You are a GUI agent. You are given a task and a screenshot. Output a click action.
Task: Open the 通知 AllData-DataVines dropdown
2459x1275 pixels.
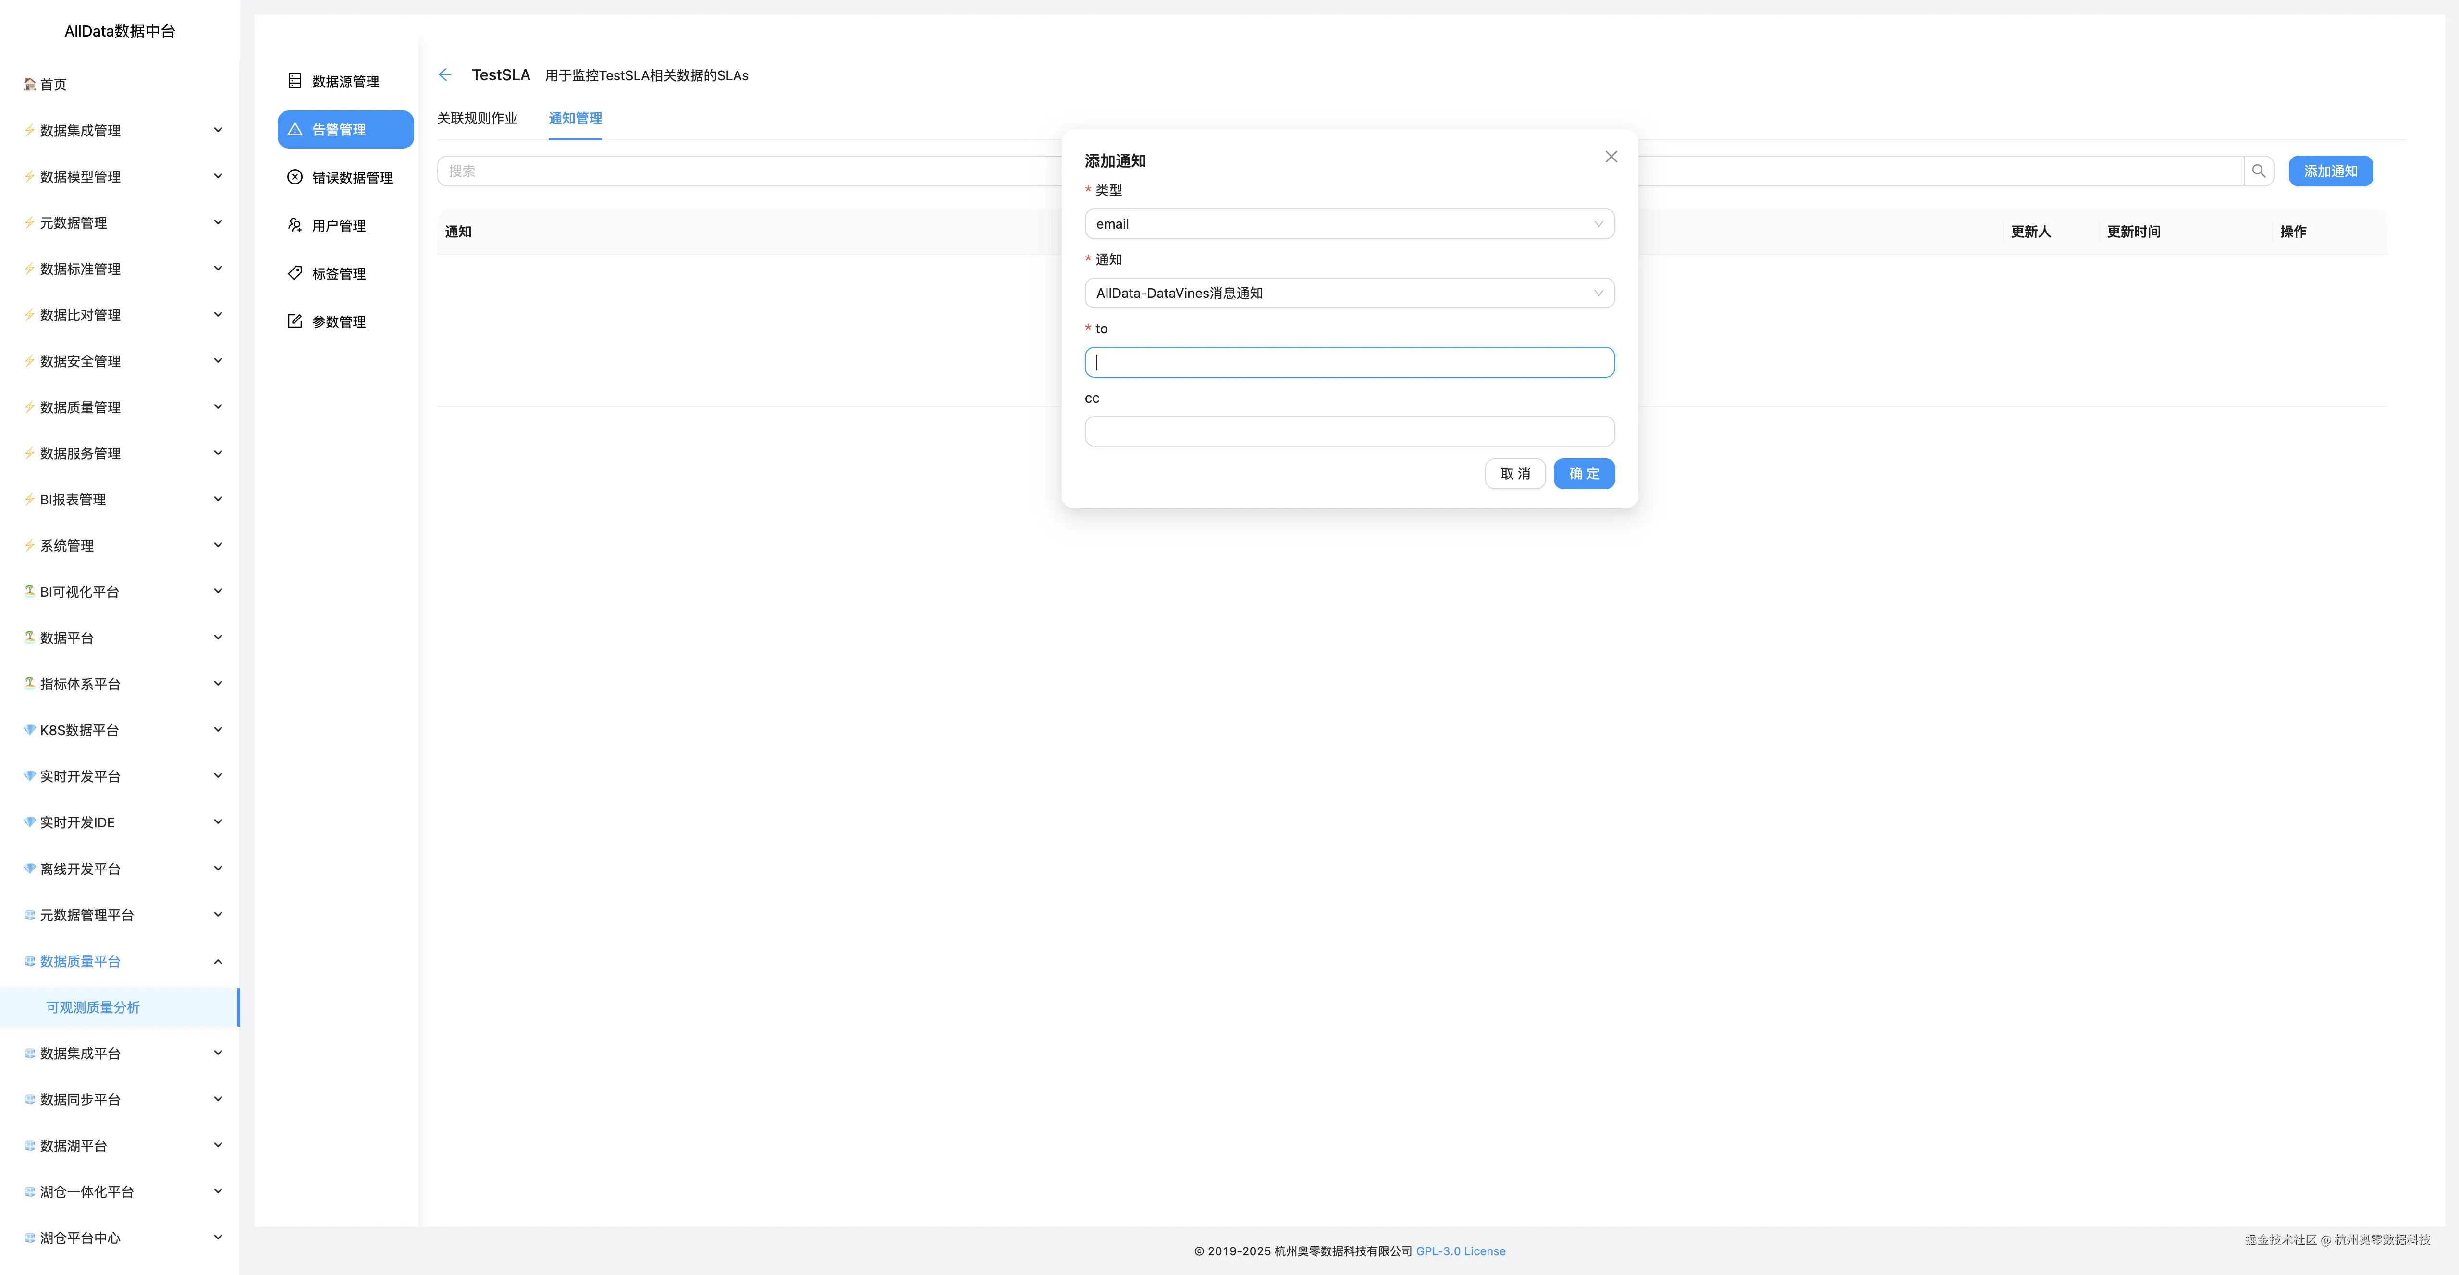pos(1348,293)
